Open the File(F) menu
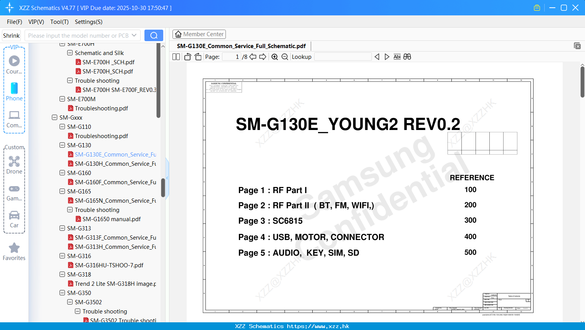The height and width of the screenshot is (330, 585). (x=15, y=22)
